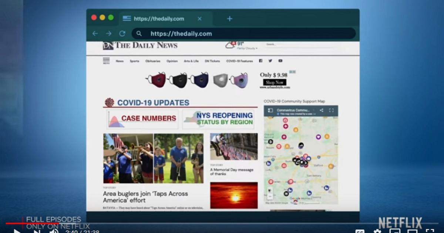
Task: Click the video play button
Action: 17,232
